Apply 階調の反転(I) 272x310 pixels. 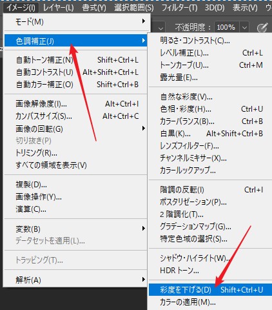[210, 190]
